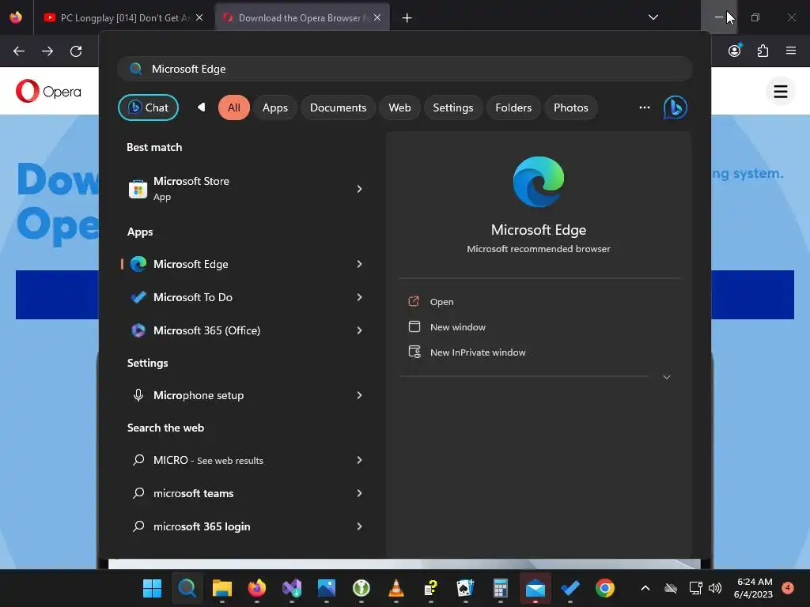Switch to the Folders filter tab

(x=513, y=107)
